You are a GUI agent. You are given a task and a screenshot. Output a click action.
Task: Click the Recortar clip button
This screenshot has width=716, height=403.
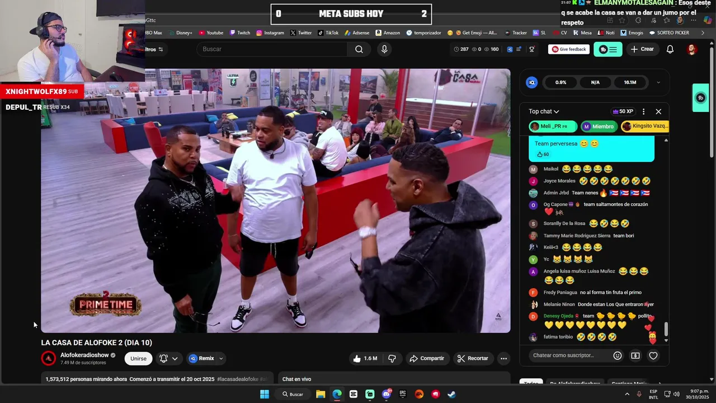click(473, 358)
